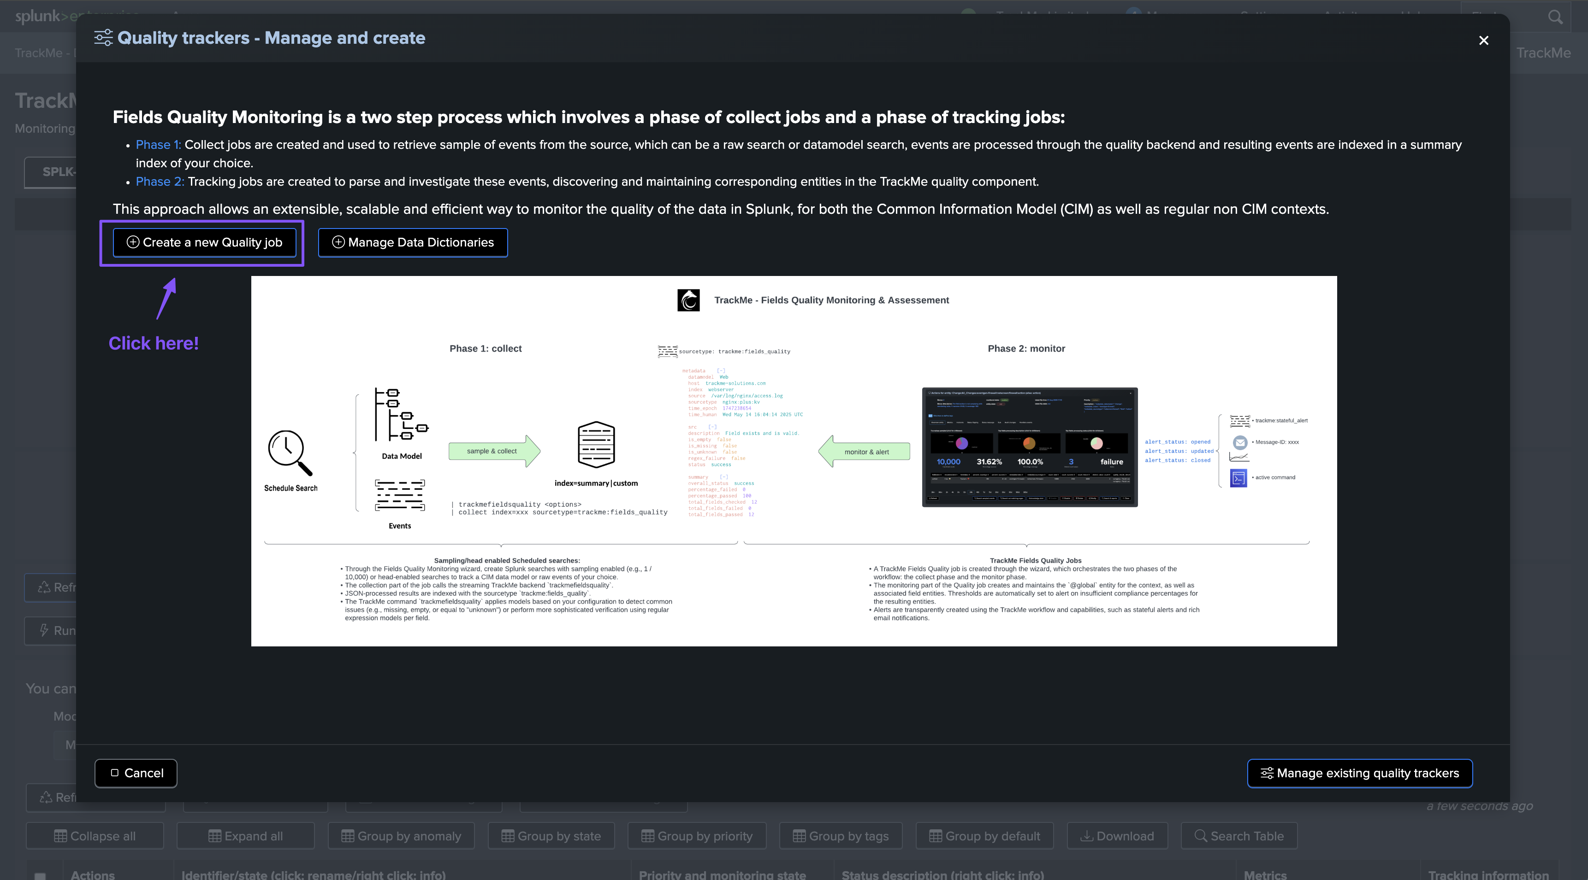Click Search Table in the background page
Viewport: 1588px width, 880px height.
1239,836
